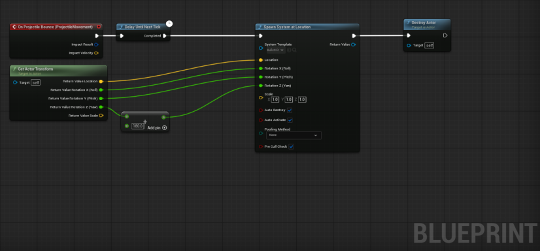
Task: Click the Impact Result output pin
Action: coord(97,44)
